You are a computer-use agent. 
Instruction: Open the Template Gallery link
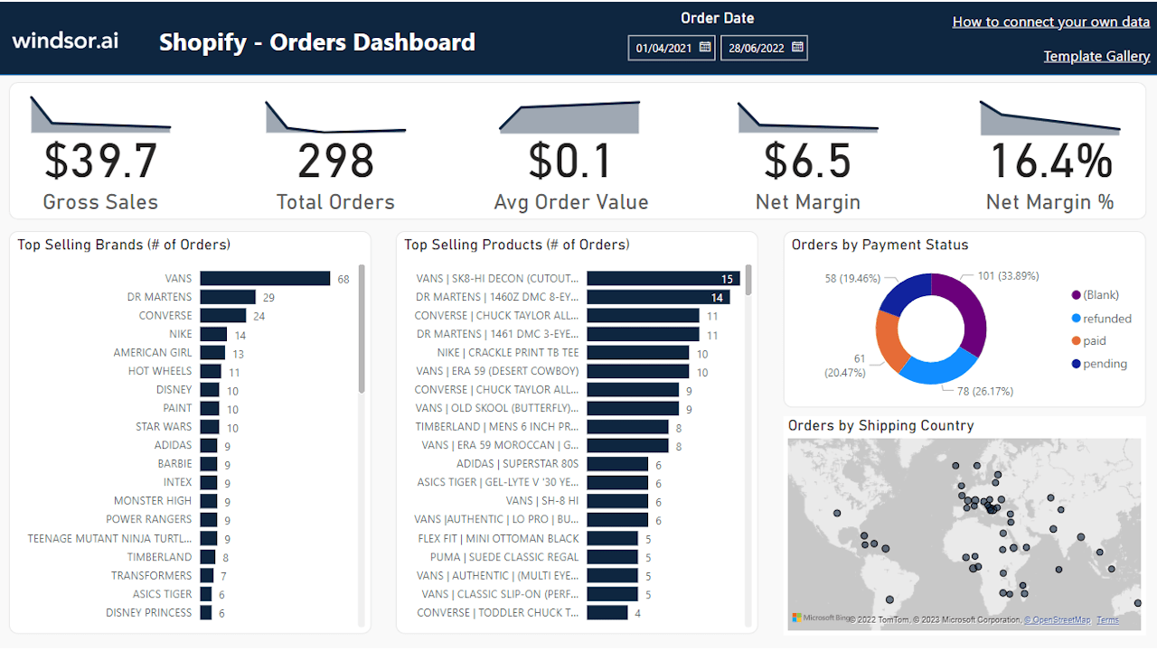click(1096, 55)
